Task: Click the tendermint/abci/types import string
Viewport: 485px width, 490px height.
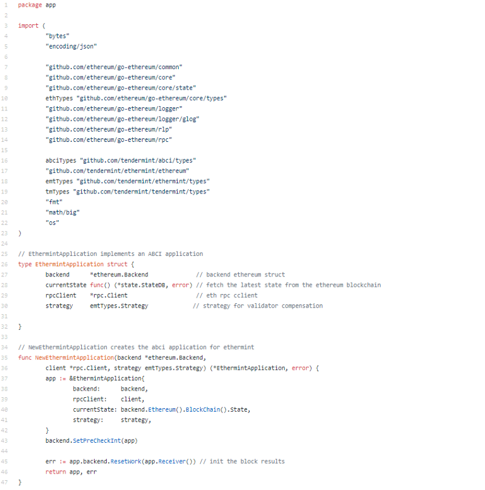Action: 138,161
